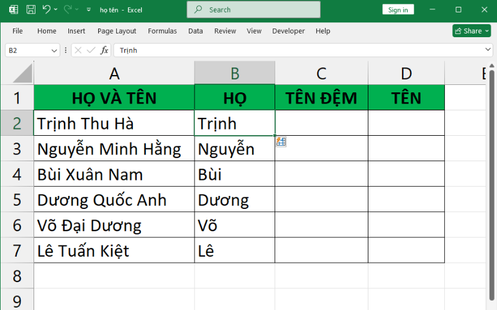Close the Excel window
The height and width of the screenshot is (310, 497).
485,10
